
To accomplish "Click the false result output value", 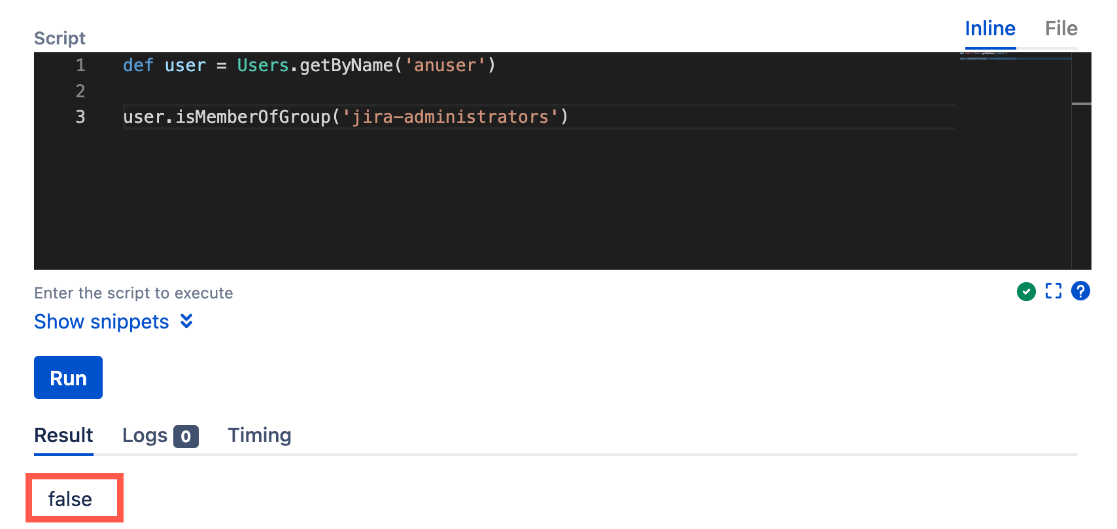I will click(70, 500).
